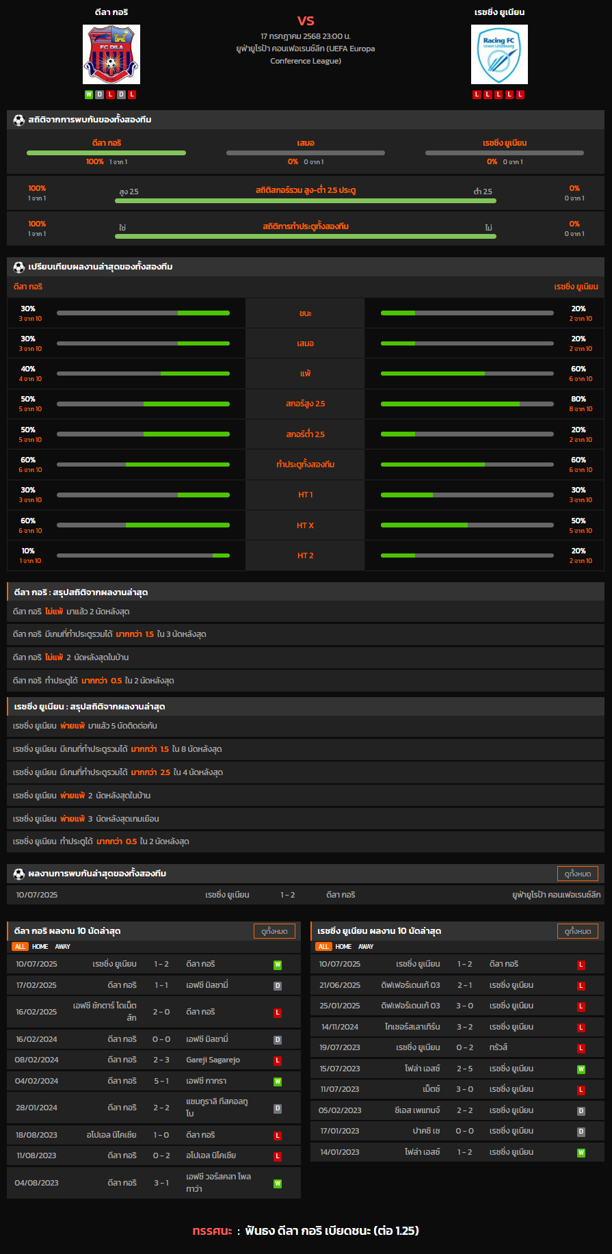The image size is (612, 1254).
Task: Click the D result badge for 17/02/2025 match
Action: [x=278, y=986]
